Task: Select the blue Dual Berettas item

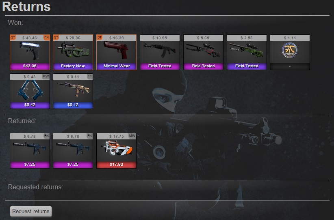Action: (x=30, y=91)
